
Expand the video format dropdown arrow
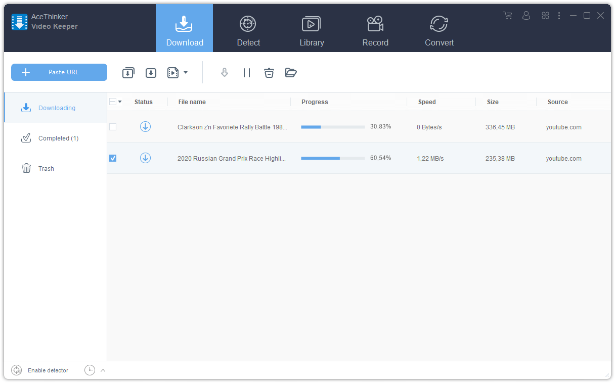(x=186, y=73)
